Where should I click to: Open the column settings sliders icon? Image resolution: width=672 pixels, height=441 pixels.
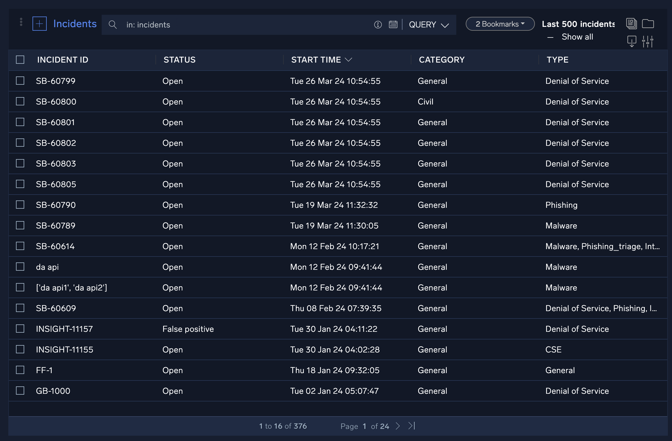648,41
